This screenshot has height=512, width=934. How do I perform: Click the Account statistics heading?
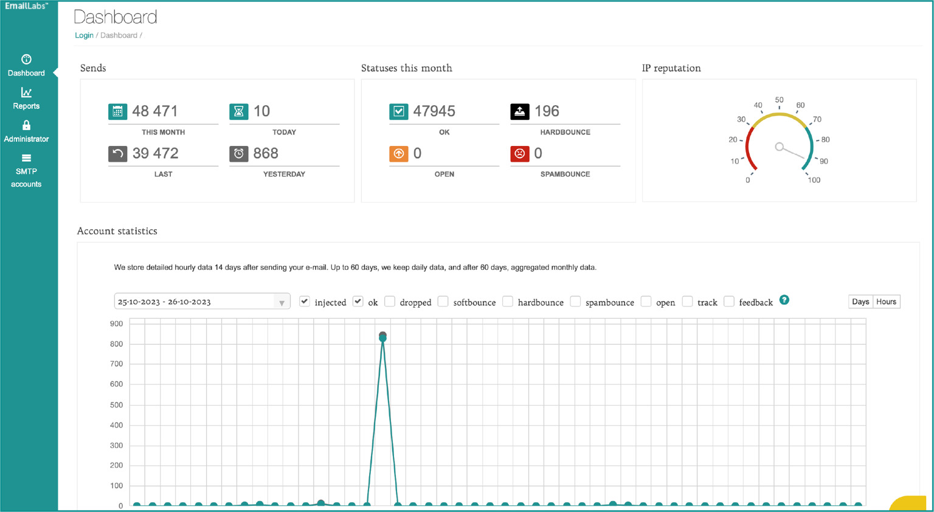pyautogui.click(x=117, y=231)
